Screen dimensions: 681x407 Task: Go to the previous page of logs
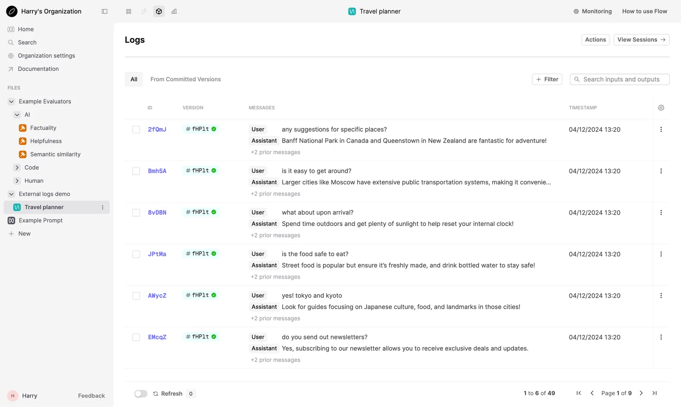tap(592, 393)
